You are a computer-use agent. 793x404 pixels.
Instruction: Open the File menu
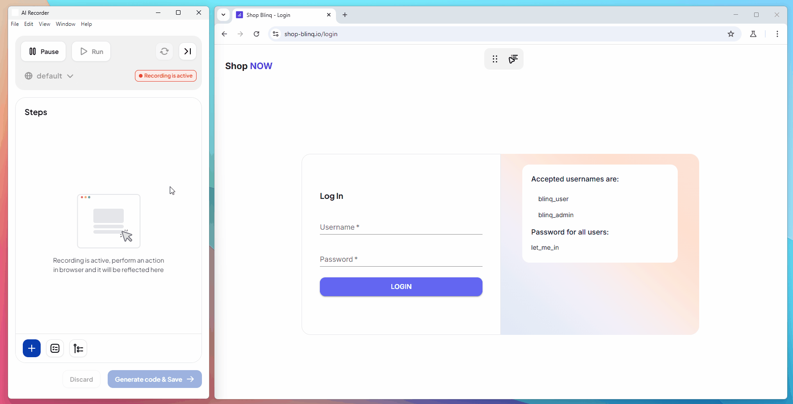[15, 24]
